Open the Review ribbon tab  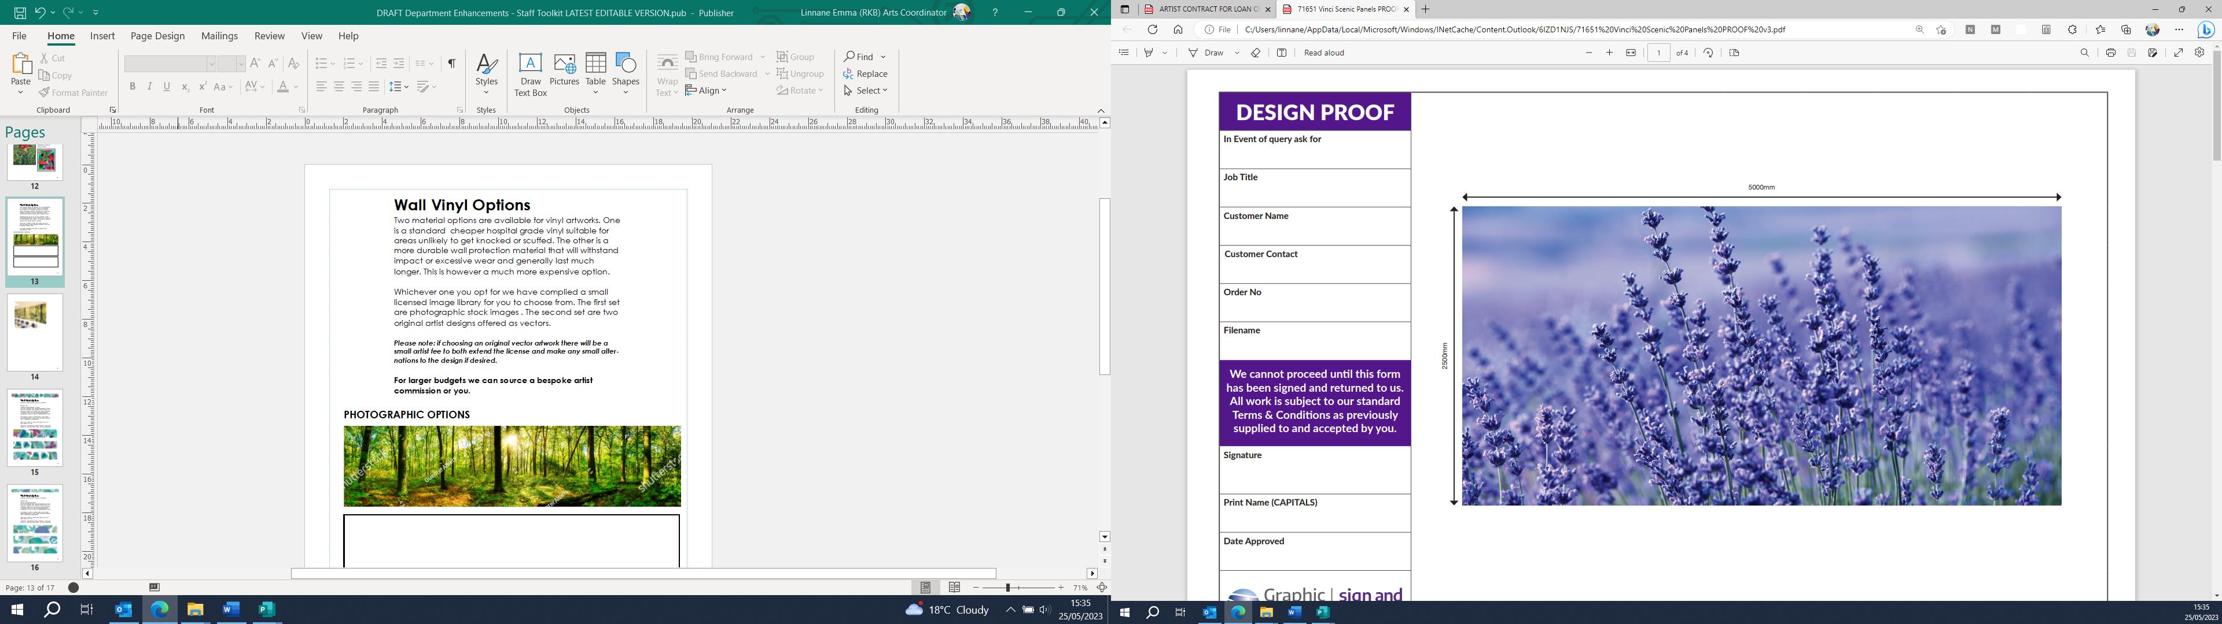[x=269, y=36]
